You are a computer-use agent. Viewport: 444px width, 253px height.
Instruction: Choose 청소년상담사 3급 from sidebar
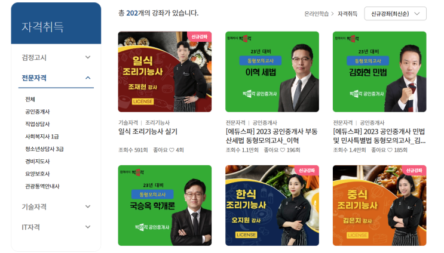(44, 149)
